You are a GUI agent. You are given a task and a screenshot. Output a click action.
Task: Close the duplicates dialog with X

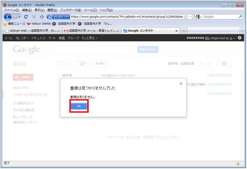(x=181, y=84)
